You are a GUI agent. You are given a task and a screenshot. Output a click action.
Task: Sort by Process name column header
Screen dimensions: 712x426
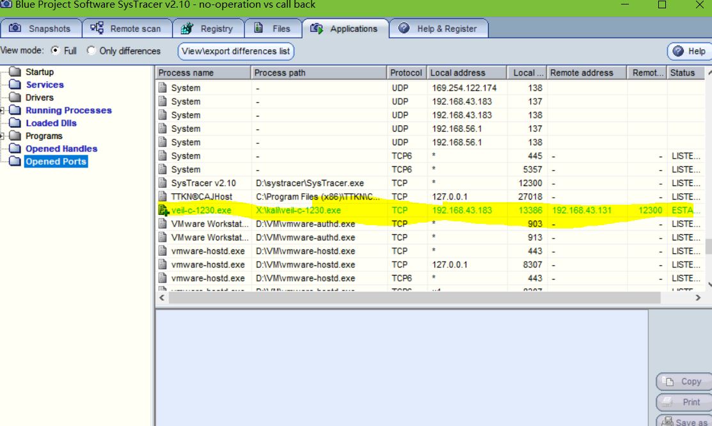tap(203, 73)
